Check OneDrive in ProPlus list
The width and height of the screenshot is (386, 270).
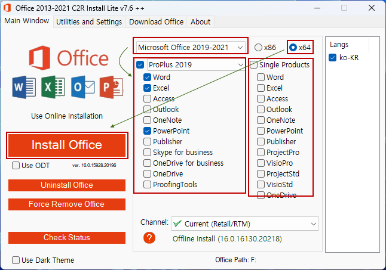[x=147, y=174]
